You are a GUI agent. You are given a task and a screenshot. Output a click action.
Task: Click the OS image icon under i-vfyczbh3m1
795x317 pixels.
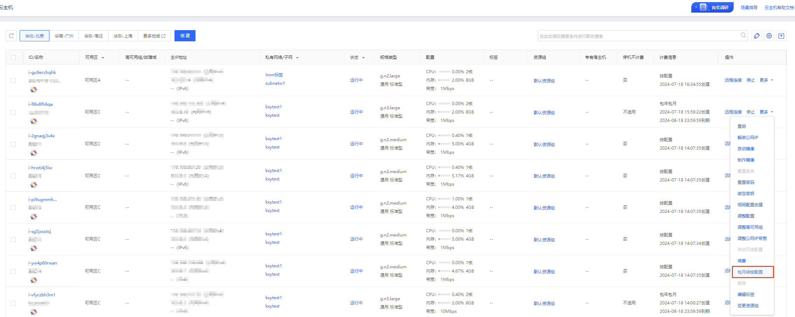pos(34,312)
